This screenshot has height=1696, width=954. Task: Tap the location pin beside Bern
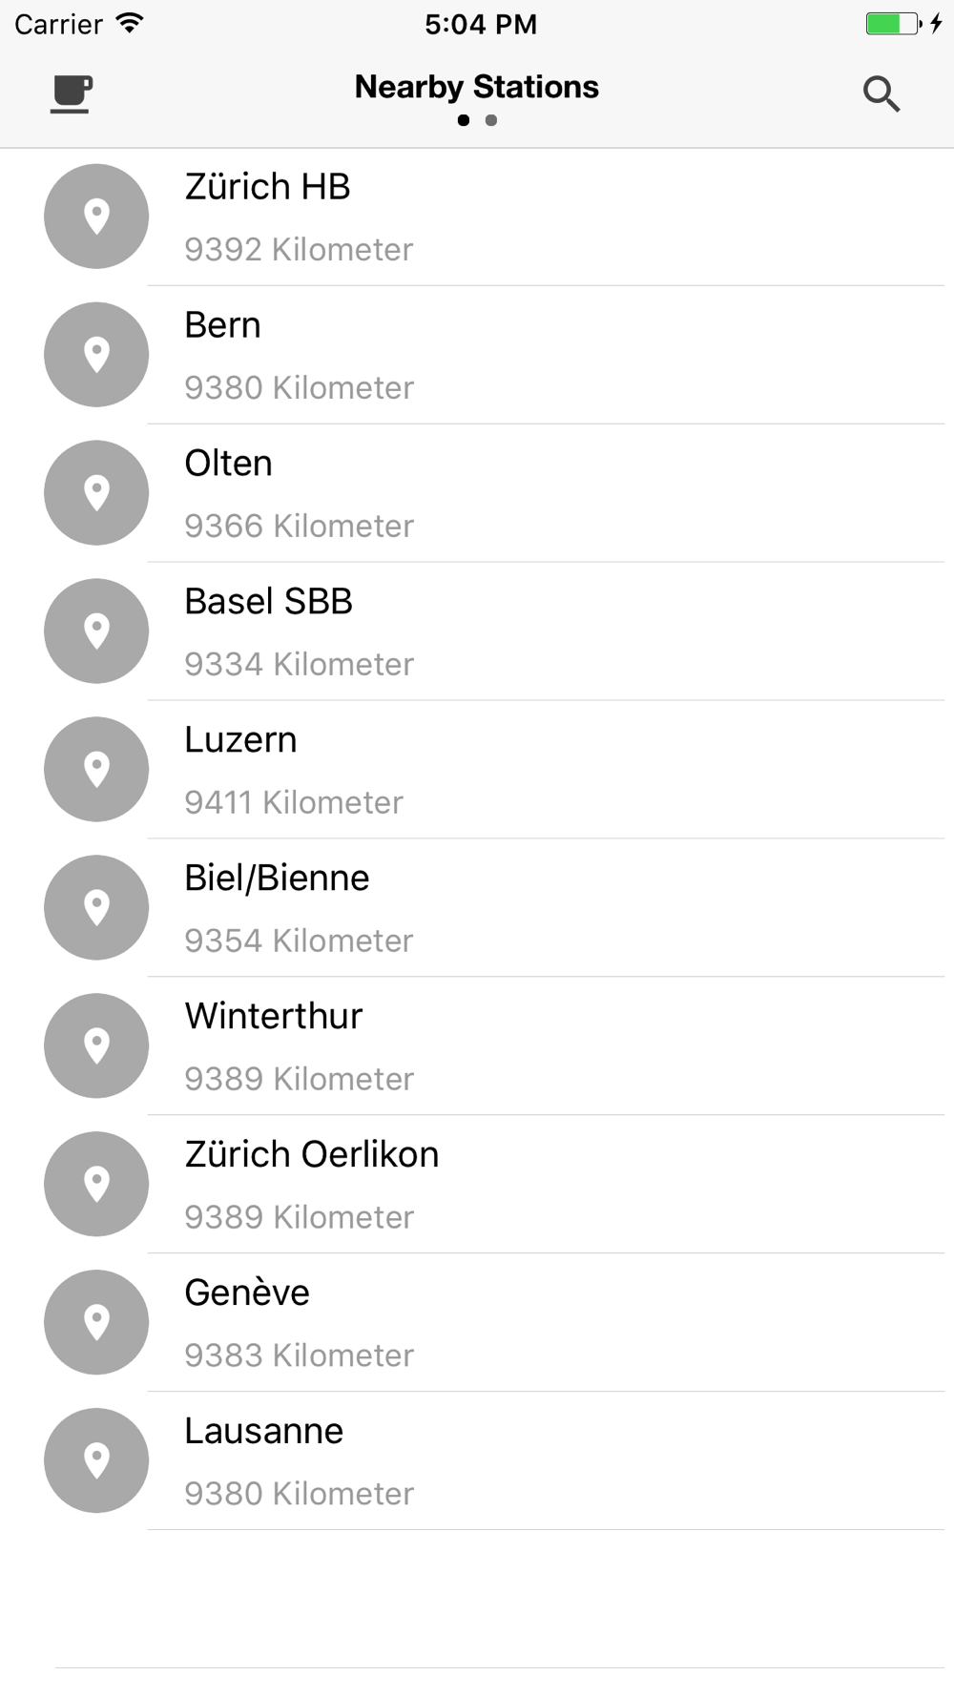click(96, 355)
